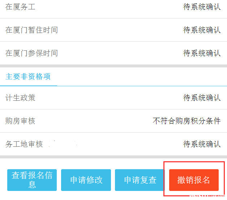Open the 计生政策 row

(113, 98)
